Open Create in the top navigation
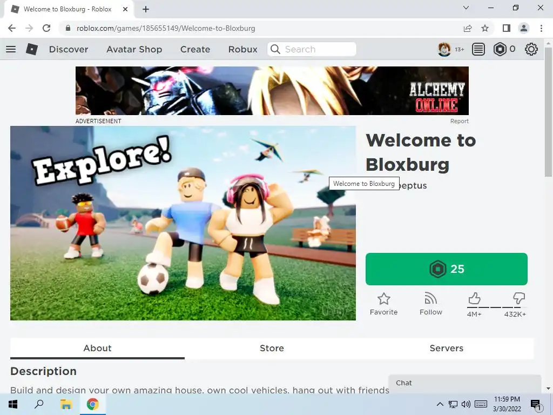Image resolution: width=553 pixels, height=415 pixels. 195,49
